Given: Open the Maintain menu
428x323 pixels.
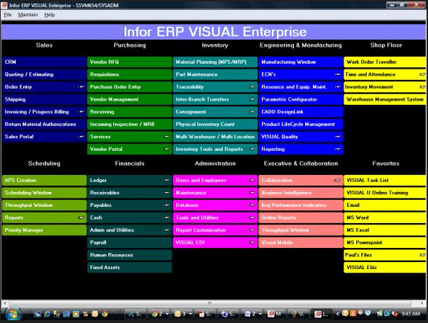Looking at the screenshot, I should point(28,14).
